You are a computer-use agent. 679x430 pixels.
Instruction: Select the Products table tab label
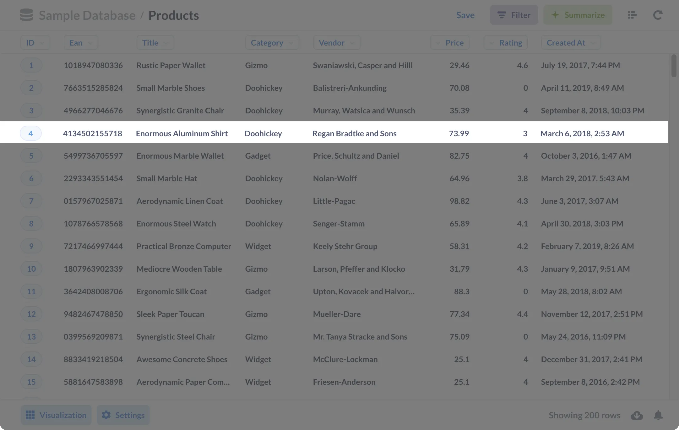173,14
